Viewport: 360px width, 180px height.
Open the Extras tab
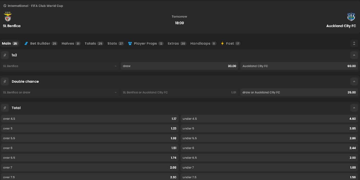point(177,43)
